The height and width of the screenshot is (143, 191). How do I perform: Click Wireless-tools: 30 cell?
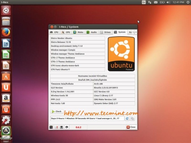click(x=72, y=96)
